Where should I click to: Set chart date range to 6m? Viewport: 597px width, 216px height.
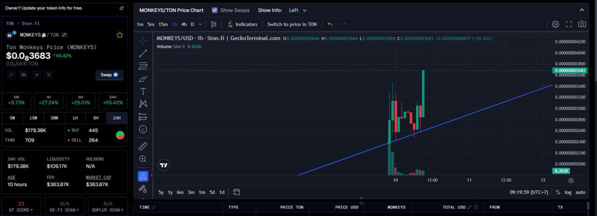click(x=180, y=192)
